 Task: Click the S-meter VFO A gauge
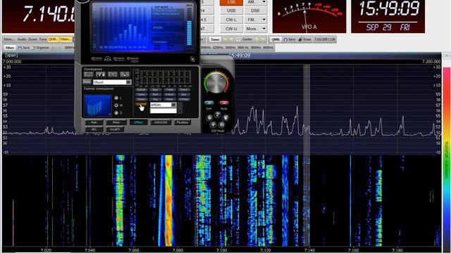tap(309, 16)
